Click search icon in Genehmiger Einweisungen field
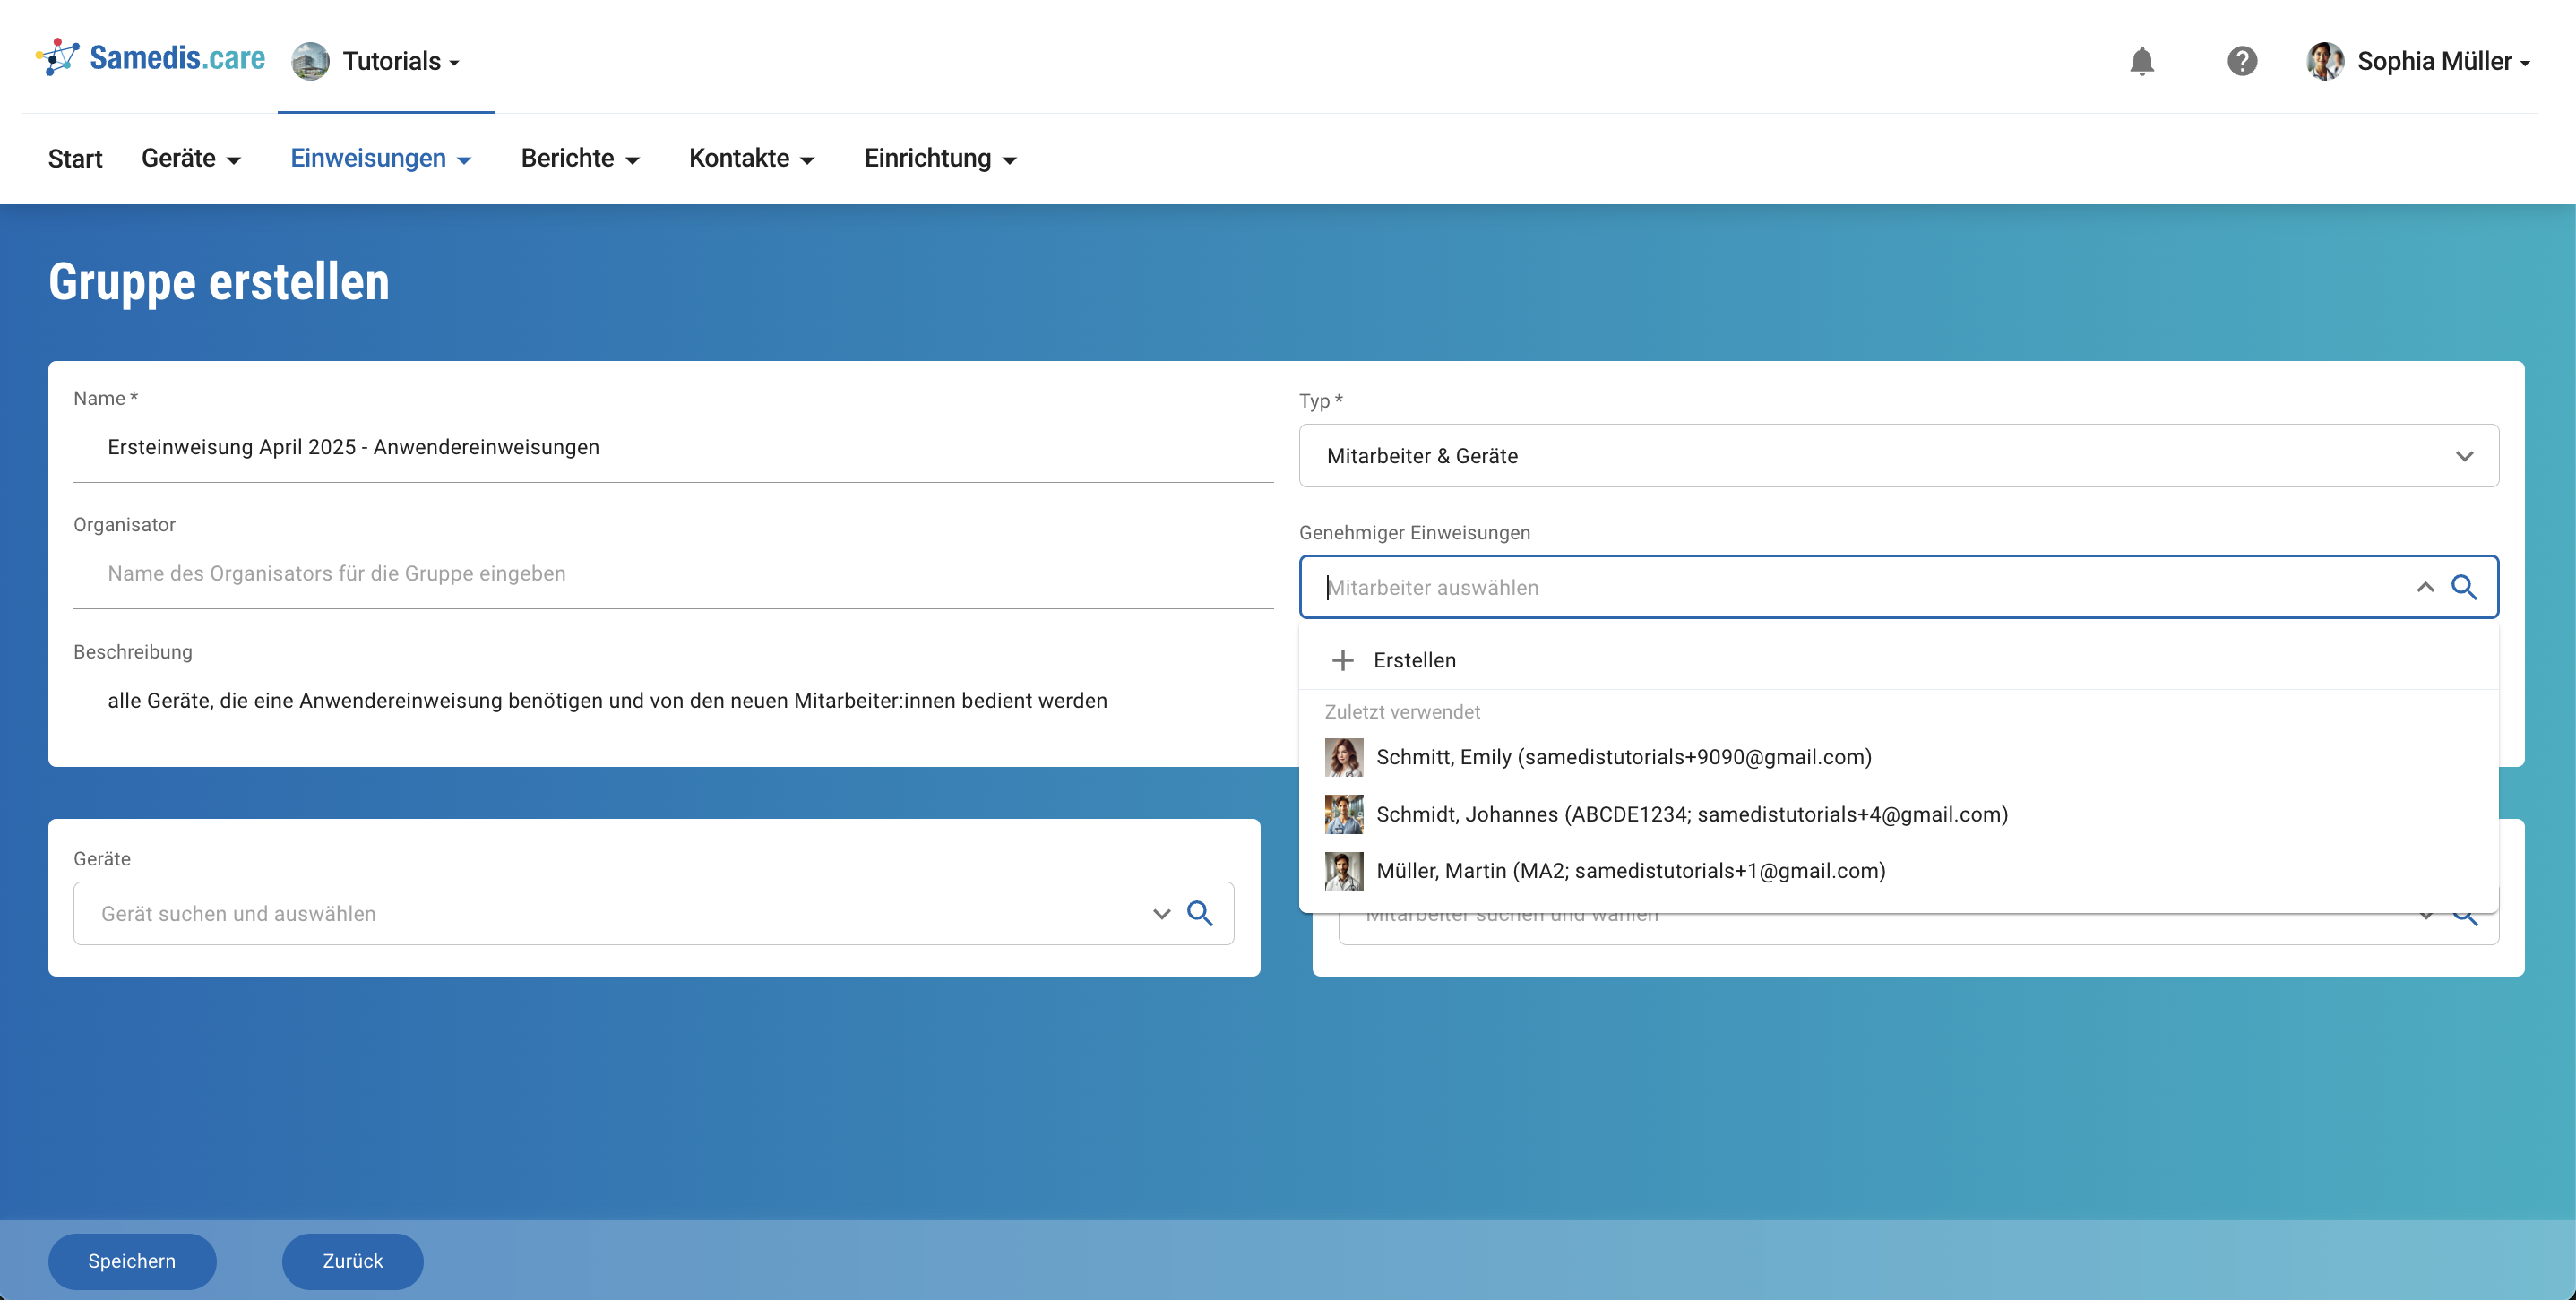 [x=2464, y=587]
